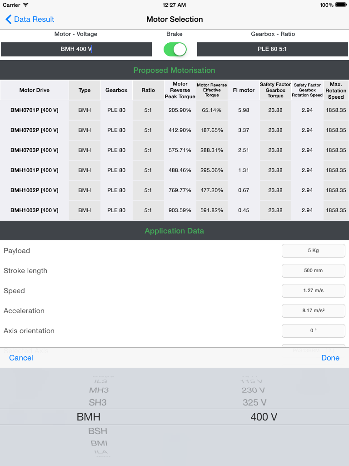Tap the back chevron icon
349x466 pixels.
pyautogui.click(x=8, y=19)
